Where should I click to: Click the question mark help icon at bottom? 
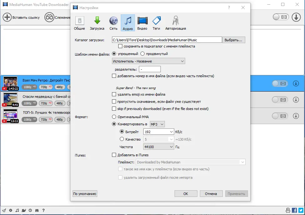coord(43,210)
